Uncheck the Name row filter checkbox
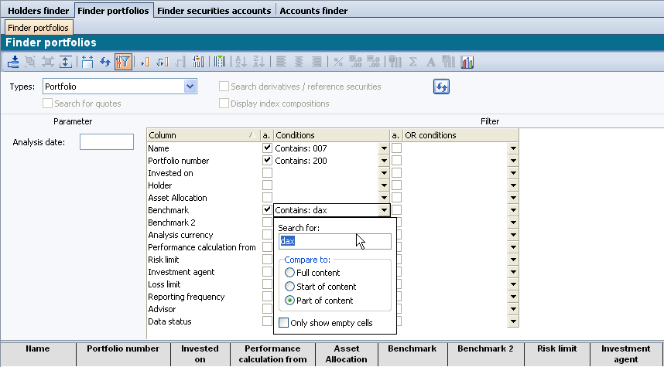Screen dimensions: 664x367 pos(267,148)
